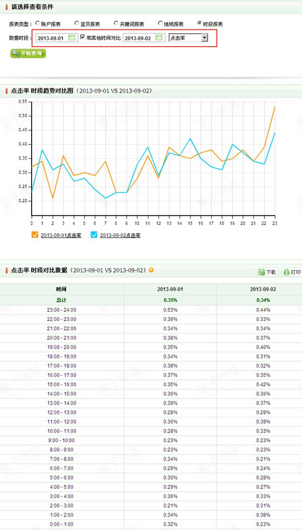Click the start date field 2013-09-01
This screenshot has width=302, height=530.
(56, 38)
